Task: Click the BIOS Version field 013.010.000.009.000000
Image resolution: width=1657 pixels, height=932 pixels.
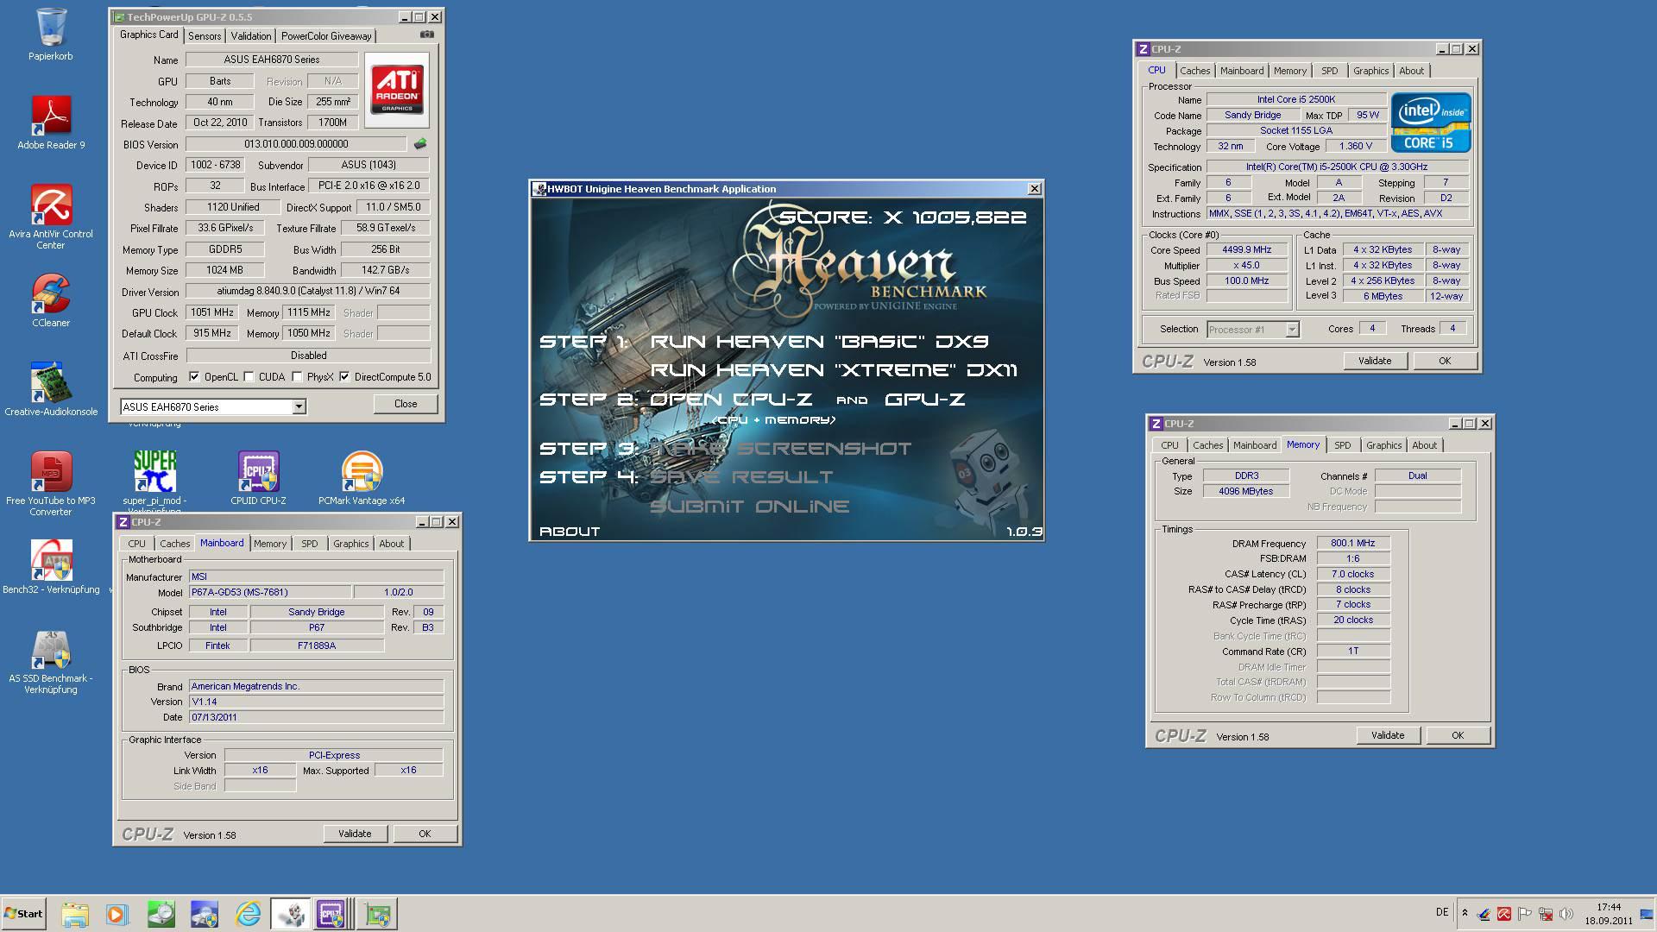Action: (x=296, y=144)
